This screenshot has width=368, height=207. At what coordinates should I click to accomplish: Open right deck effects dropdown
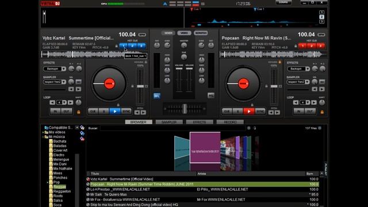pyautogui.click(x=308, y=69)
